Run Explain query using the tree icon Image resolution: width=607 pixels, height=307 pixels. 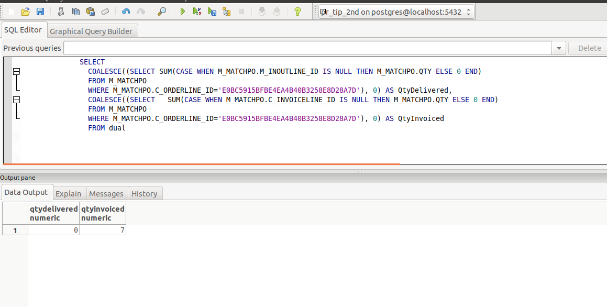[227, 12]
